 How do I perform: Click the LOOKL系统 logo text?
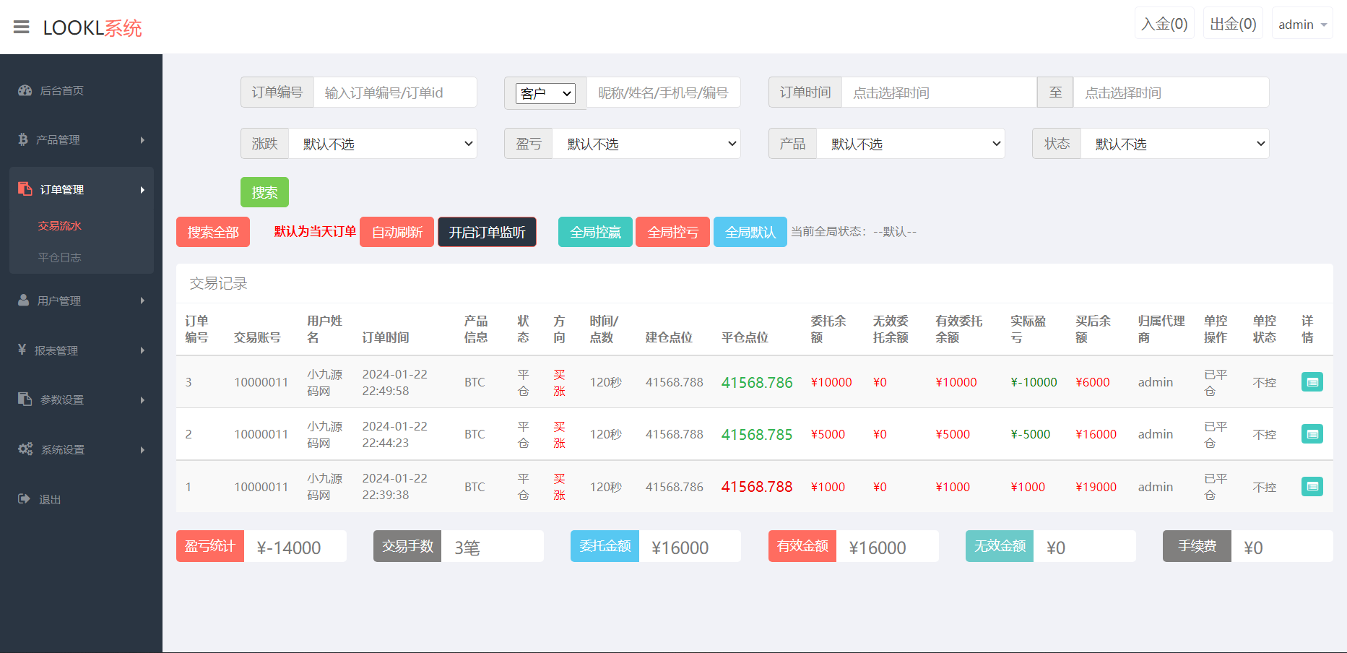click(x=92, y=27)
